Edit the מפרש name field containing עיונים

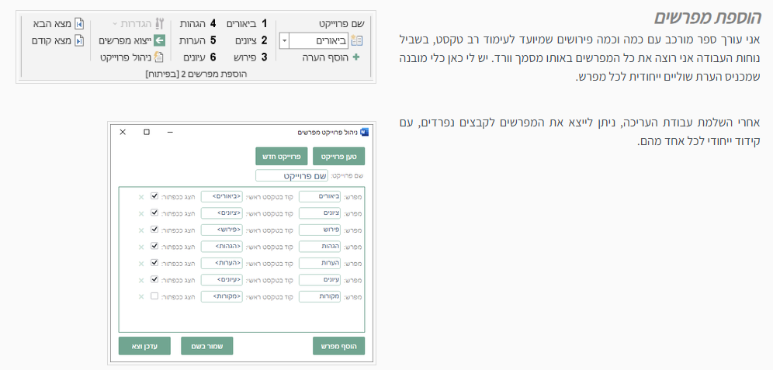pyautogui.click(x=320, y=280)
